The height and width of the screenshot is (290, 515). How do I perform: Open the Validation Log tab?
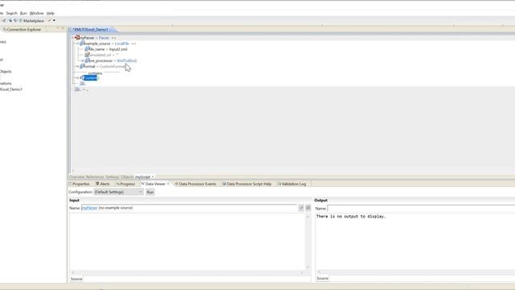[x=292, y=184]
